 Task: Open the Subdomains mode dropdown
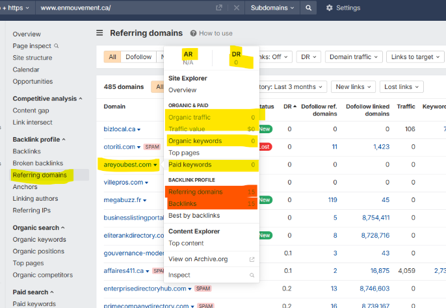click(272, 8)
